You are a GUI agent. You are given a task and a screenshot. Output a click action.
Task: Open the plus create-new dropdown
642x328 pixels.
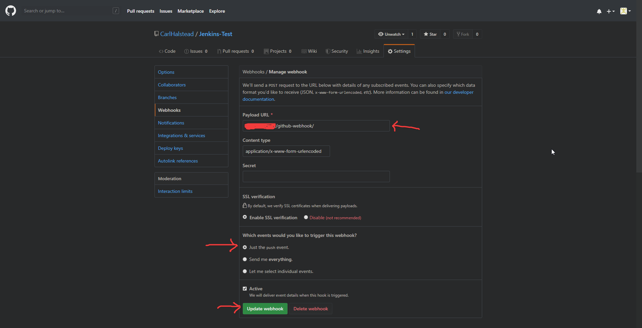(611, 11)
